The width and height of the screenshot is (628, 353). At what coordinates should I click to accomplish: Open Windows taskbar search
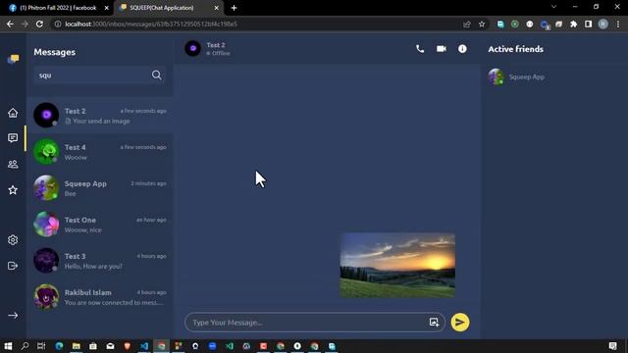tap(25, 346)
